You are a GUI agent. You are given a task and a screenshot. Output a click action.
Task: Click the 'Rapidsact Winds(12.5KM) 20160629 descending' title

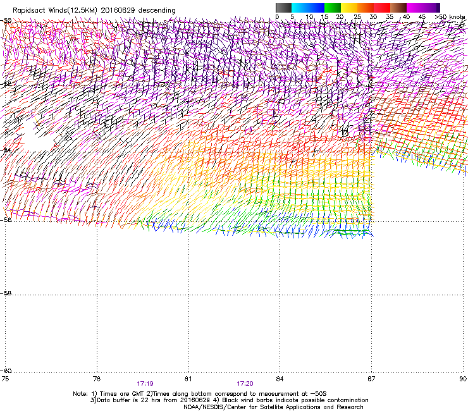click(x=94, y=11)
